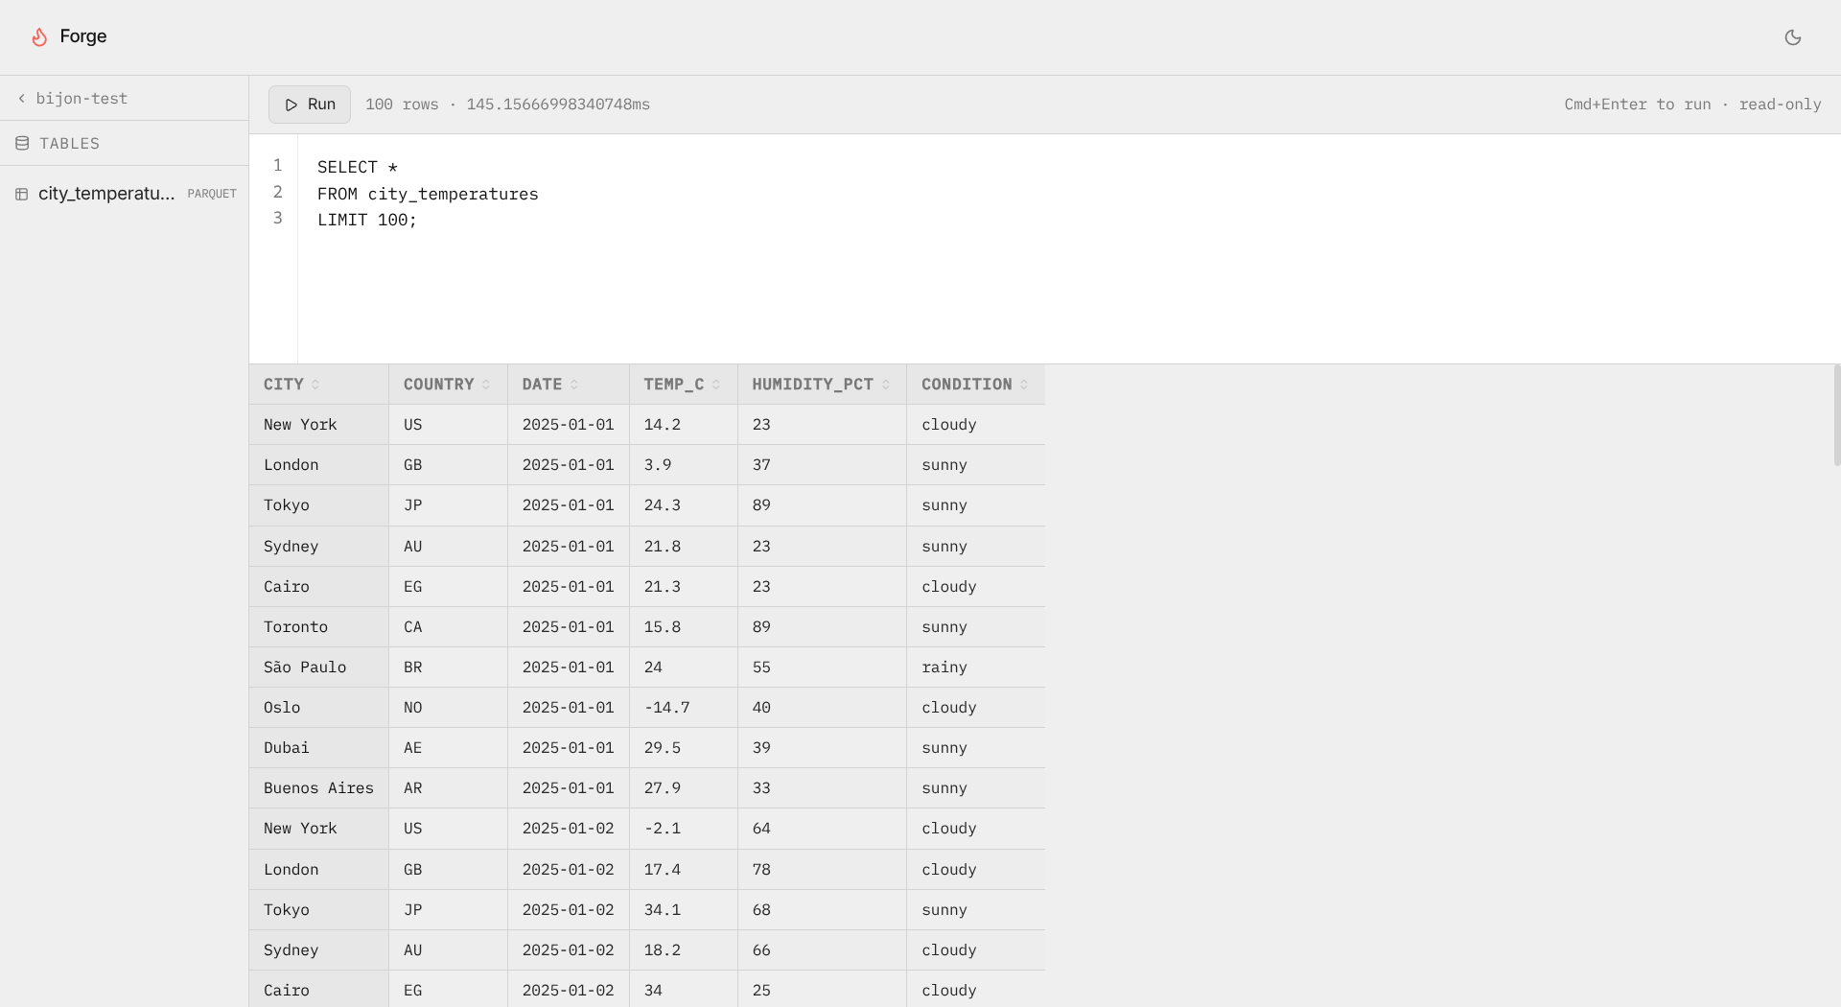Screen dimensions: 1841x1007
Task: Click the HUMIDITY_PCT column header label
Action: 812,385
